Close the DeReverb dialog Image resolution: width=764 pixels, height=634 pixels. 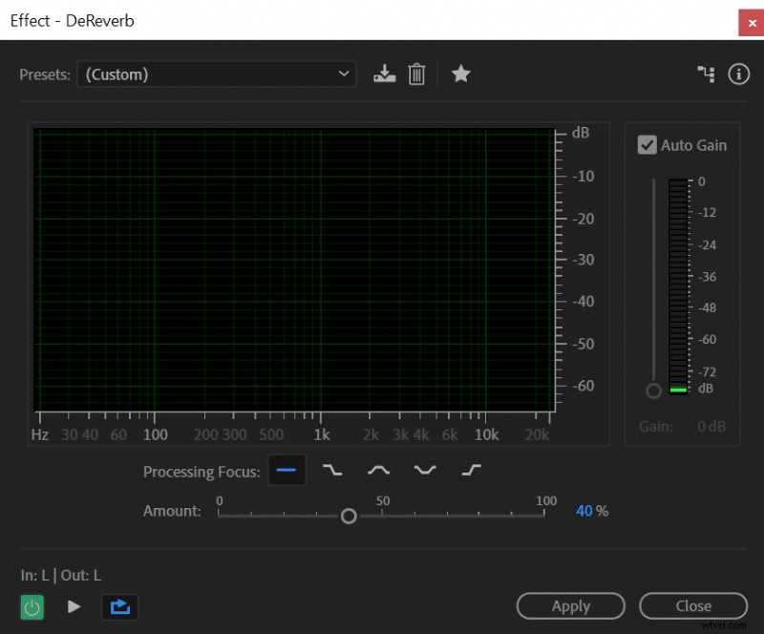coord(694,606)
